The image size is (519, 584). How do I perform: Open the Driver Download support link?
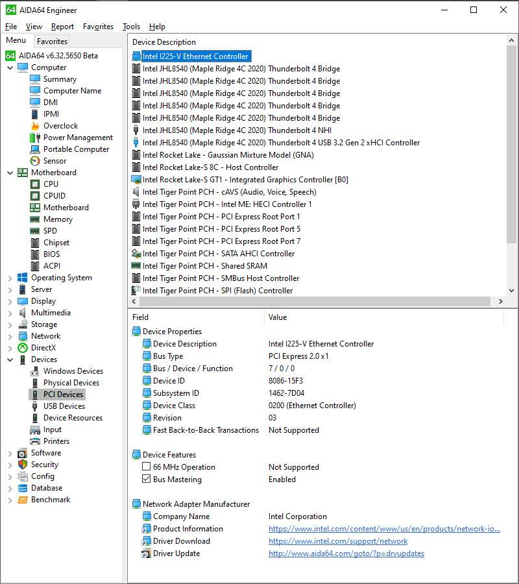tap(338, 541)
